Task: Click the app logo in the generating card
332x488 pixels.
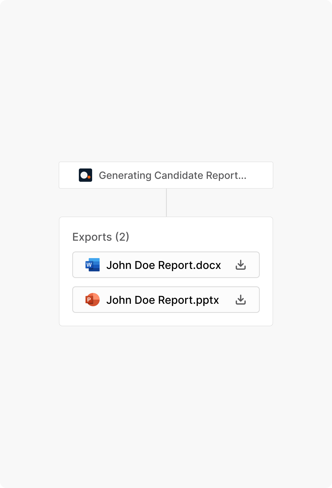Action: pyautogui.click(x=85, y=175)
